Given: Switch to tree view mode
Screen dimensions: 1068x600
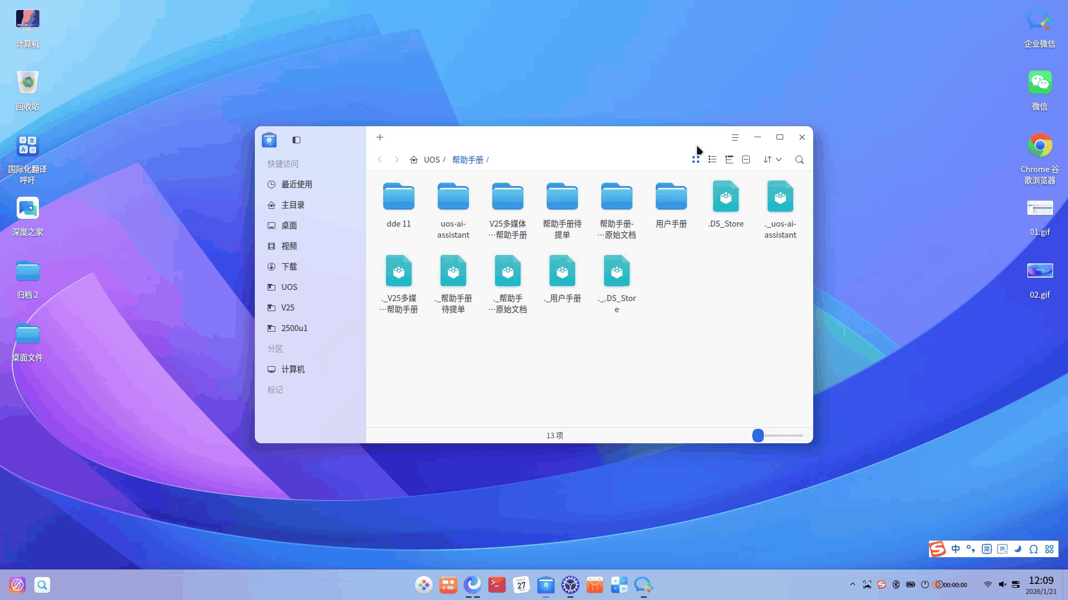Looking at the screenshot, I should (729, 159).
